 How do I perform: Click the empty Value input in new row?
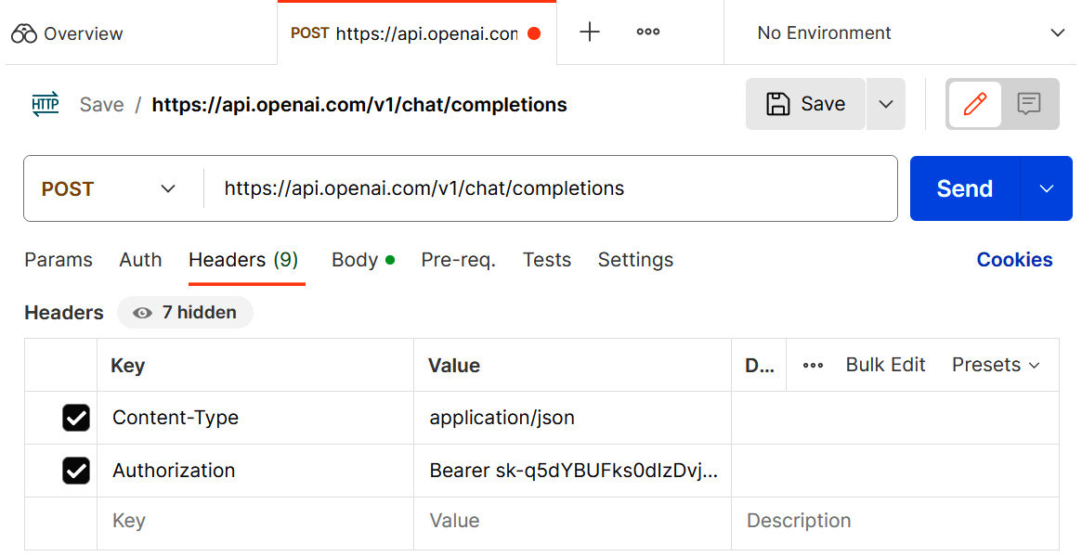coord(573,521)
